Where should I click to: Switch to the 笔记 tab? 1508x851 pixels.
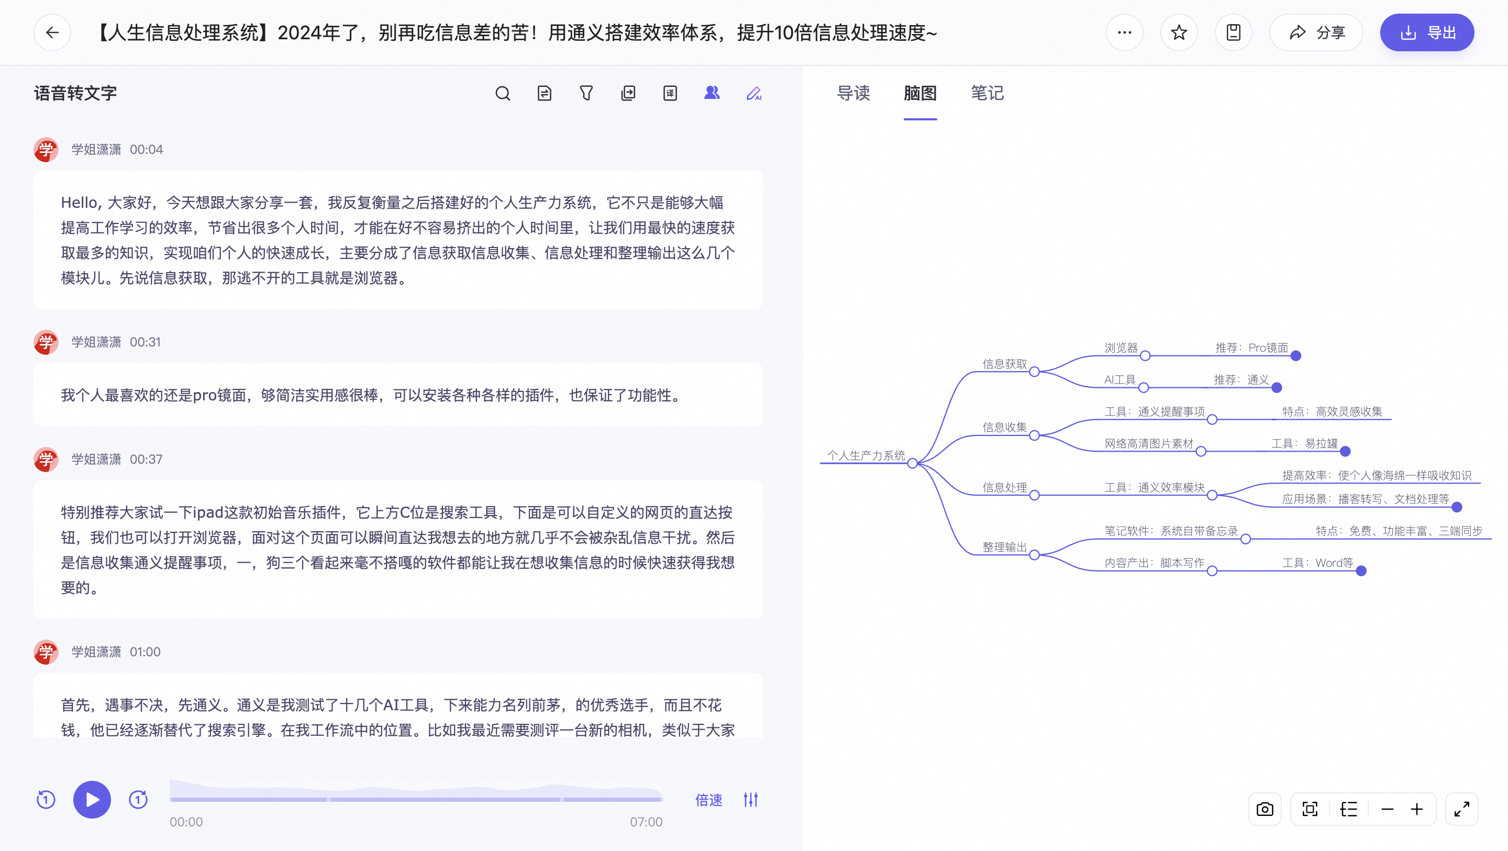click(x=987, y=93)
